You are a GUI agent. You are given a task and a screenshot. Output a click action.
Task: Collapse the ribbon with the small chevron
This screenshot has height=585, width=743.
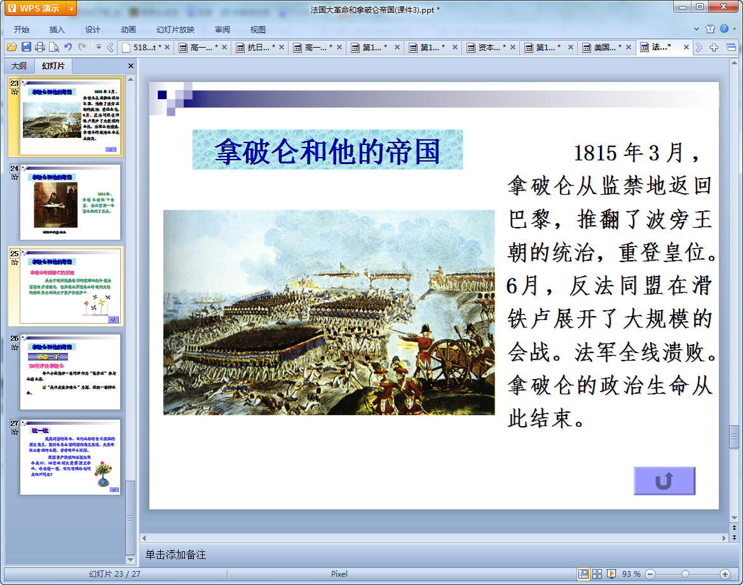[697, 29]
